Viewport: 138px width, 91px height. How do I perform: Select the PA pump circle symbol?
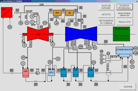38,73
